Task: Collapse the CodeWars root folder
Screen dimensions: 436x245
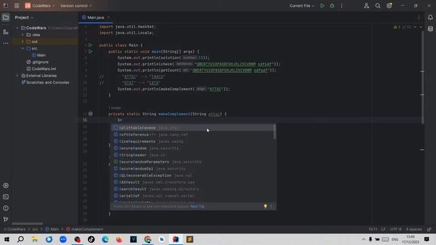Action: pos(17,28)
